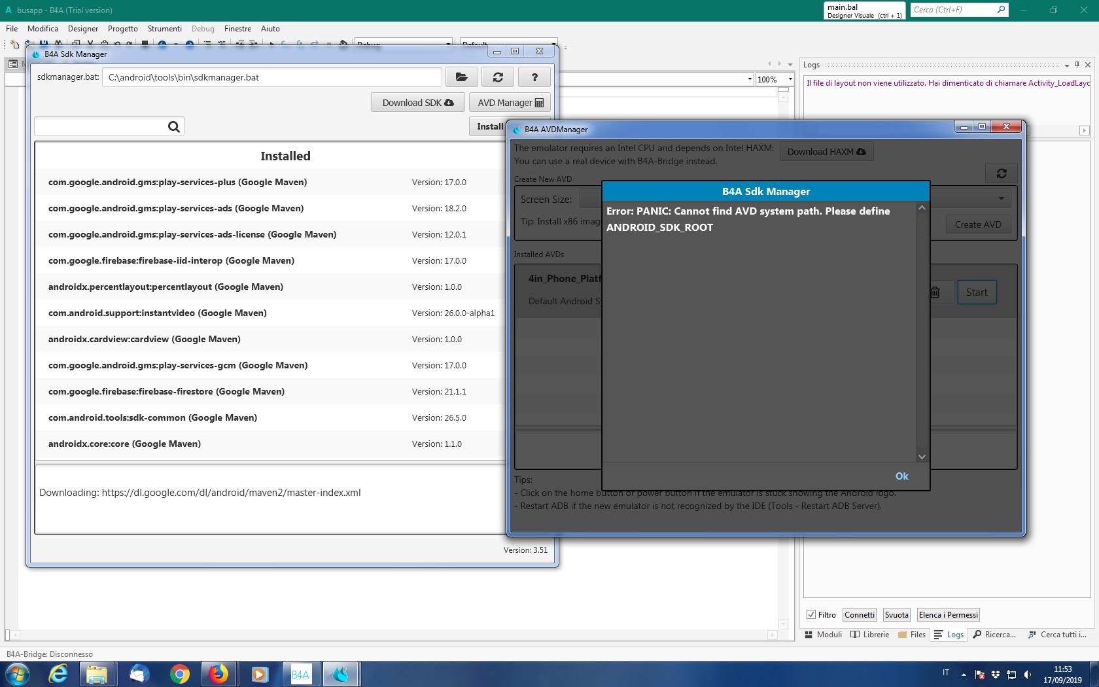Open the Designer menu
Image resolution: width=1099 pixels, height=687 pixels.
pyautogui.click(x=83, y=29)
